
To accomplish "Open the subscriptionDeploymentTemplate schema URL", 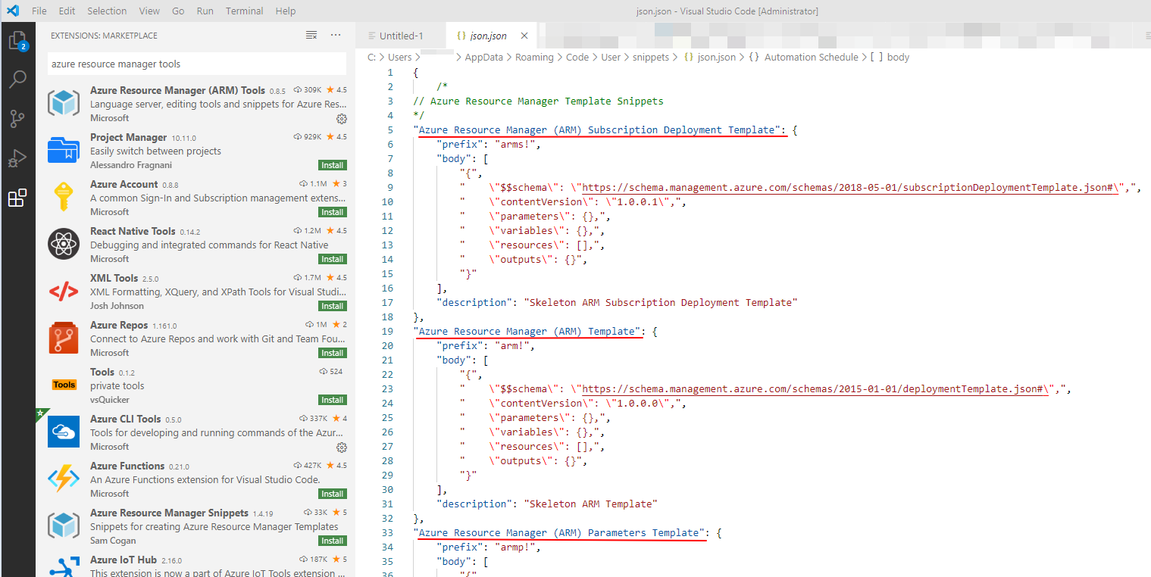I will [849, 188].
